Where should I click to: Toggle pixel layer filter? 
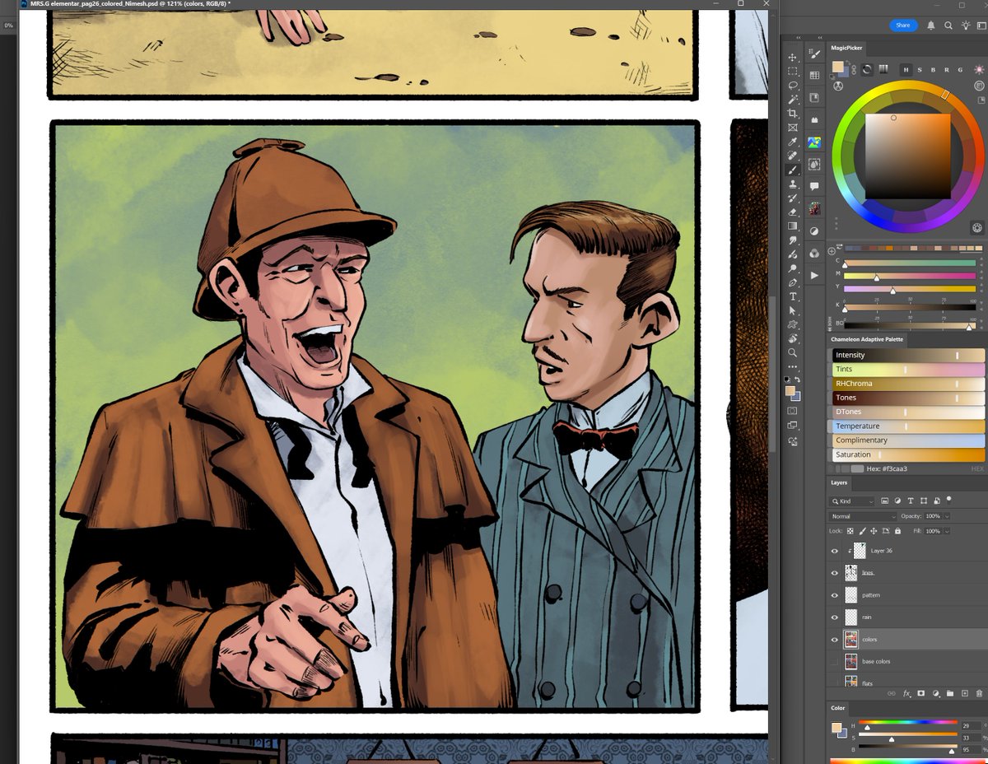885,501
